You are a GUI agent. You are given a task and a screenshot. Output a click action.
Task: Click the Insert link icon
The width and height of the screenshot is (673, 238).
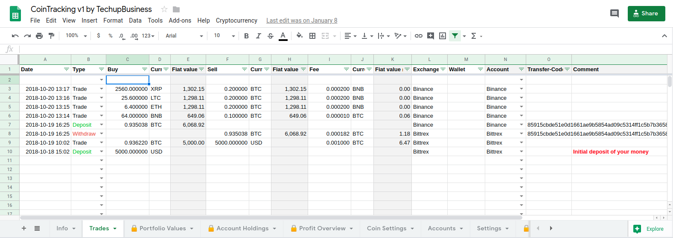click(419, 36)
